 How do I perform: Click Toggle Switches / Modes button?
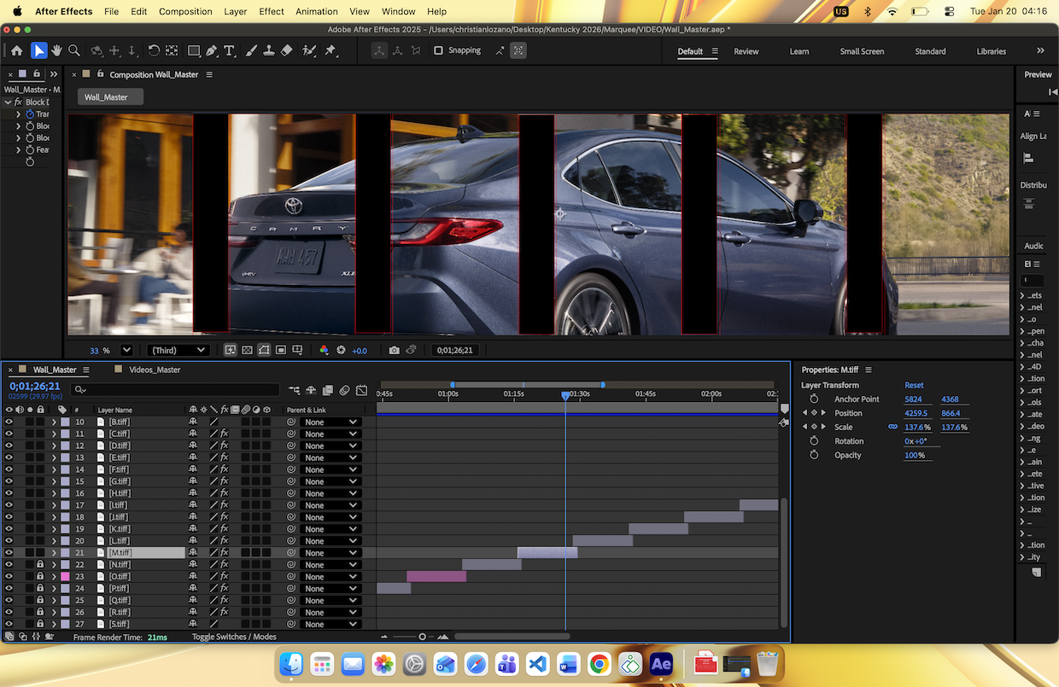(234, 637)
